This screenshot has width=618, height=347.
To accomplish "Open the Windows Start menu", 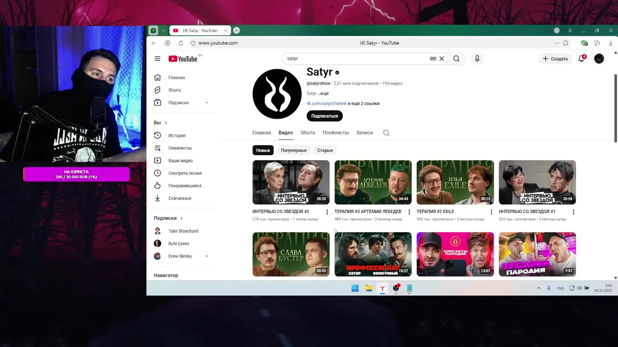I will 355,288.
